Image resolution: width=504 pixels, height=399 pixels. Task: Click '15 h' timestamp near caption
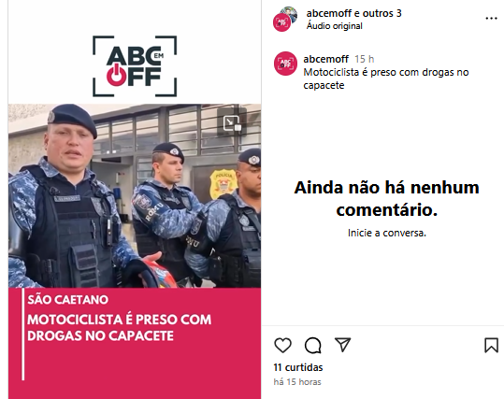tap(364, 59)
